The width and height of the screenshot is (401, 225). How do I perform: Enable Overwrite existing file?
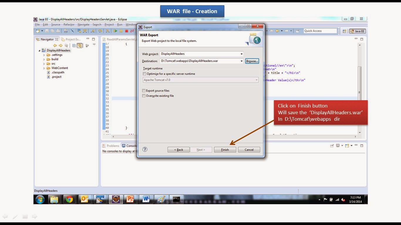144,96
